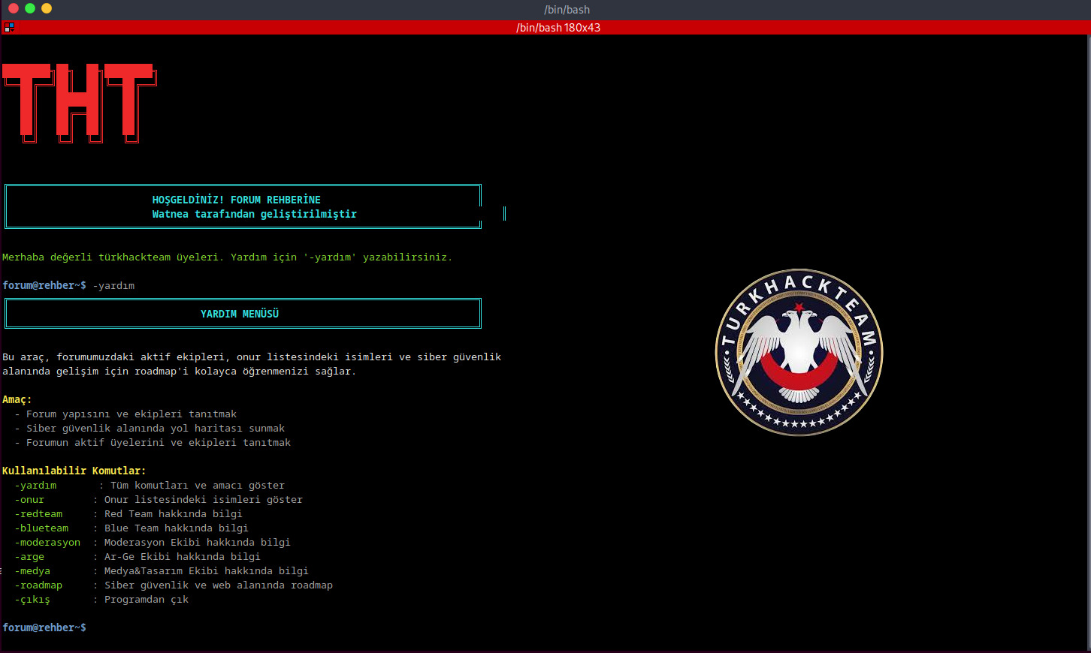Image resolution: width=1091 pixels, height=653 pixels.
Task: Click description 'Ar-Ge Ekibi hakkında bilgi'
Action: (x=183, y=556)
